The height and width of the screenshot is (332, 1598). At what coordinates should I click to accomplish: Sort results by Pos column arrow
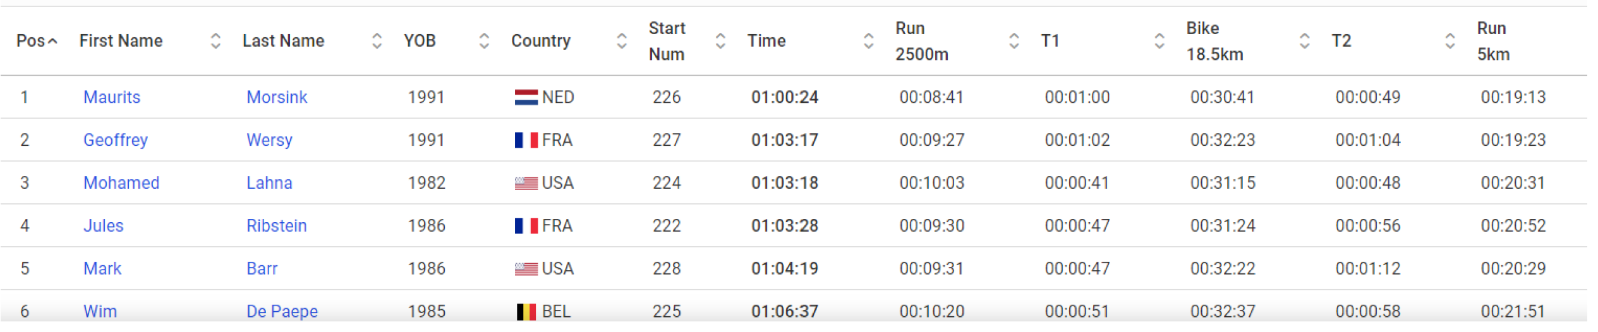[53, 42]
